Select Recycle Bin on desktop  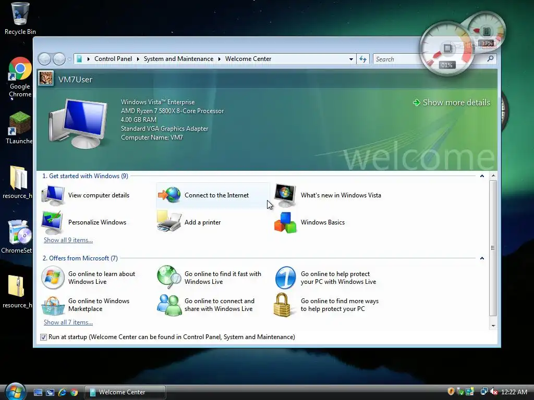point(20,19)
